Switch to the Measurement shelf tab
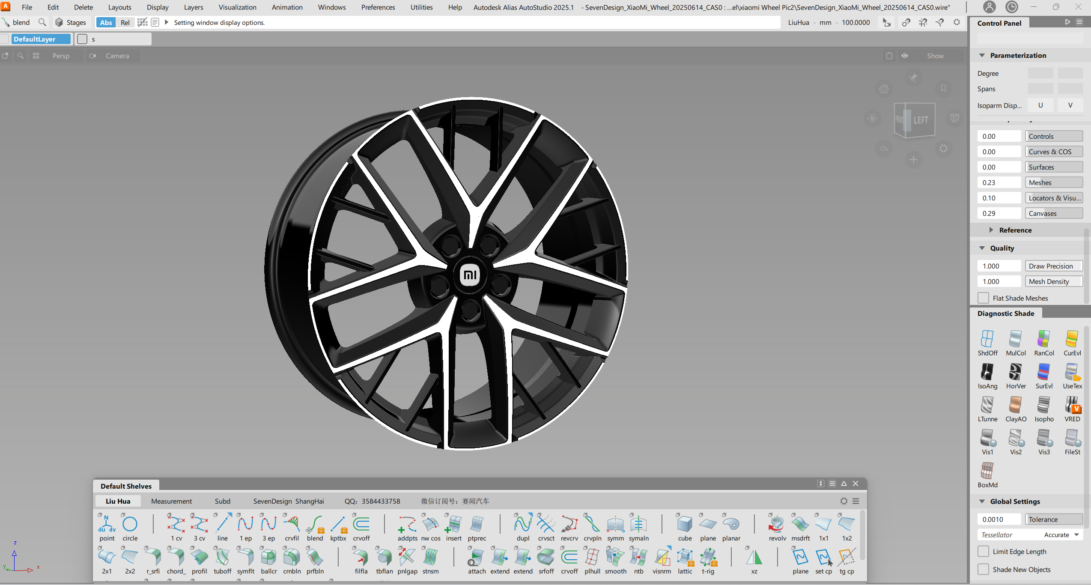1091x585 pixels. tap(171, 501)
